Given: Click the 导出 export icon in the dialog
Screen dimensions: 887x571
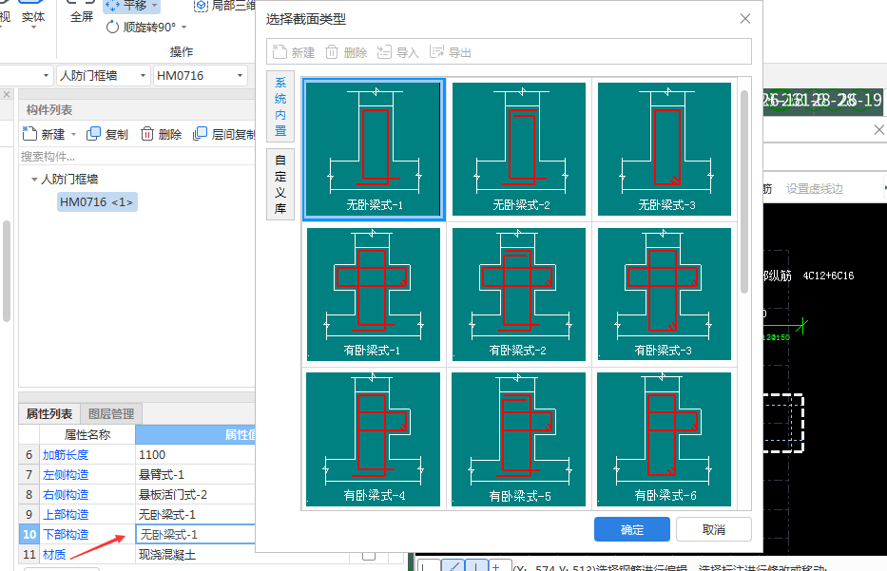Looking at the screenshot, I should click(x=436, y=52).
